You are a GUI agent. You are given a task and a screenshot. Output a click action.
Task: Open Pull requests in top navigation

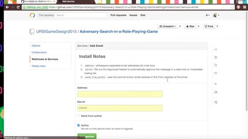point(118,15)
